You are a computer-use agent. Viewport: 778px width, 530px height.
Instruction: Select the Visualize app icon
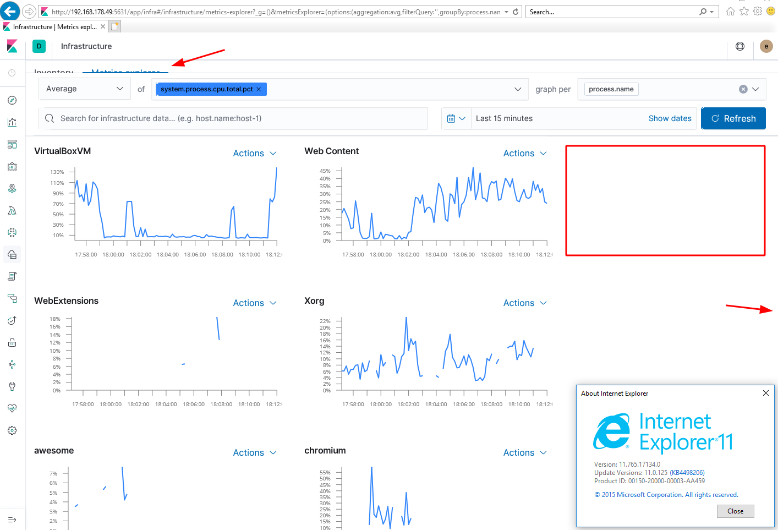pos(12,122)
